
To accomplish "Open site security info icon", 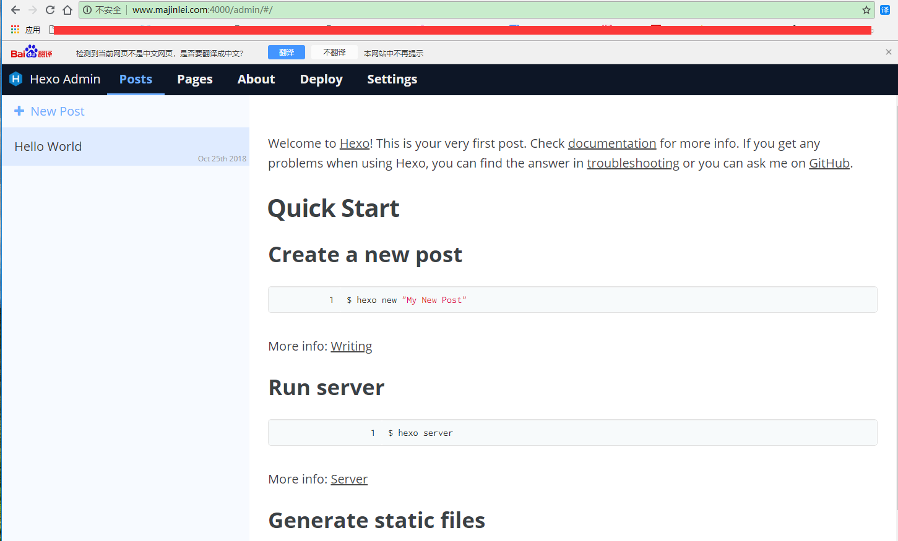I will coord(87,10).
